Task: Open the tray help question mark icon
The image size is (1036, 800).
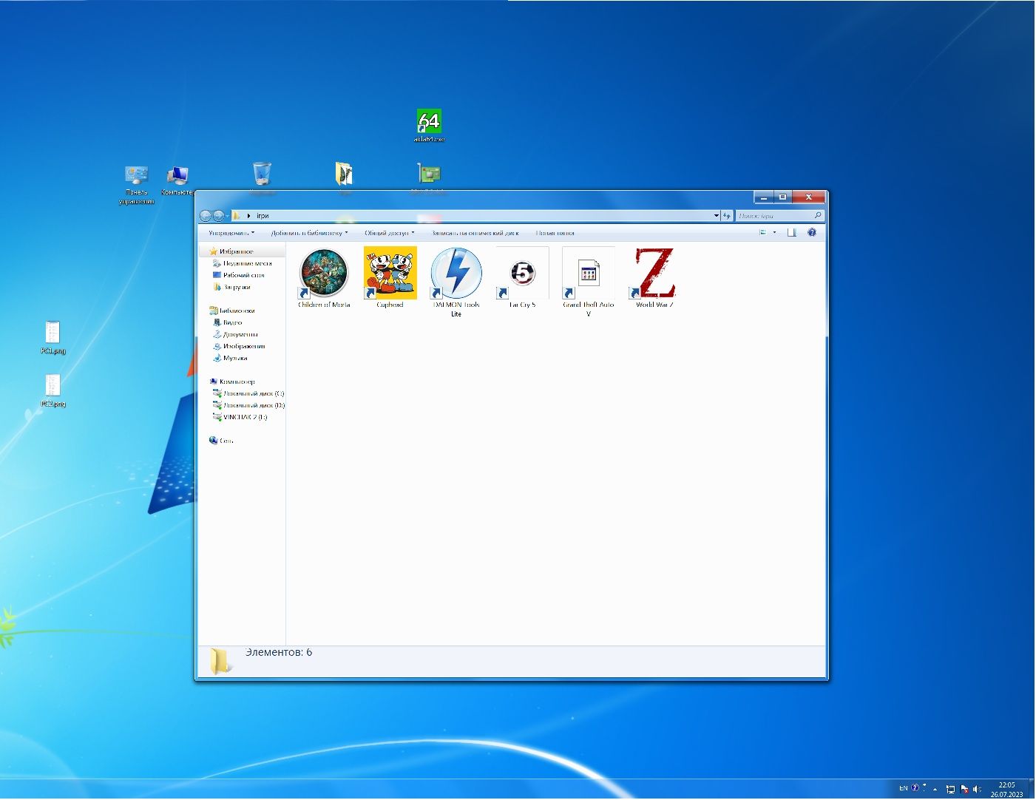Action: click(915, 788)
